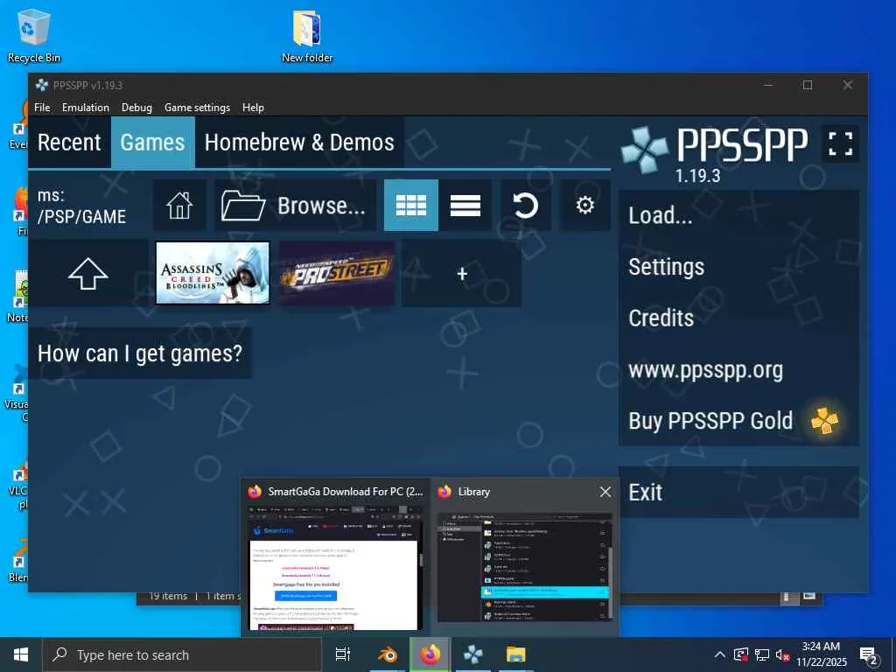Select the Recycle Bin desktop icon
The image size is (896, 672).
click(x=34, y=35)
